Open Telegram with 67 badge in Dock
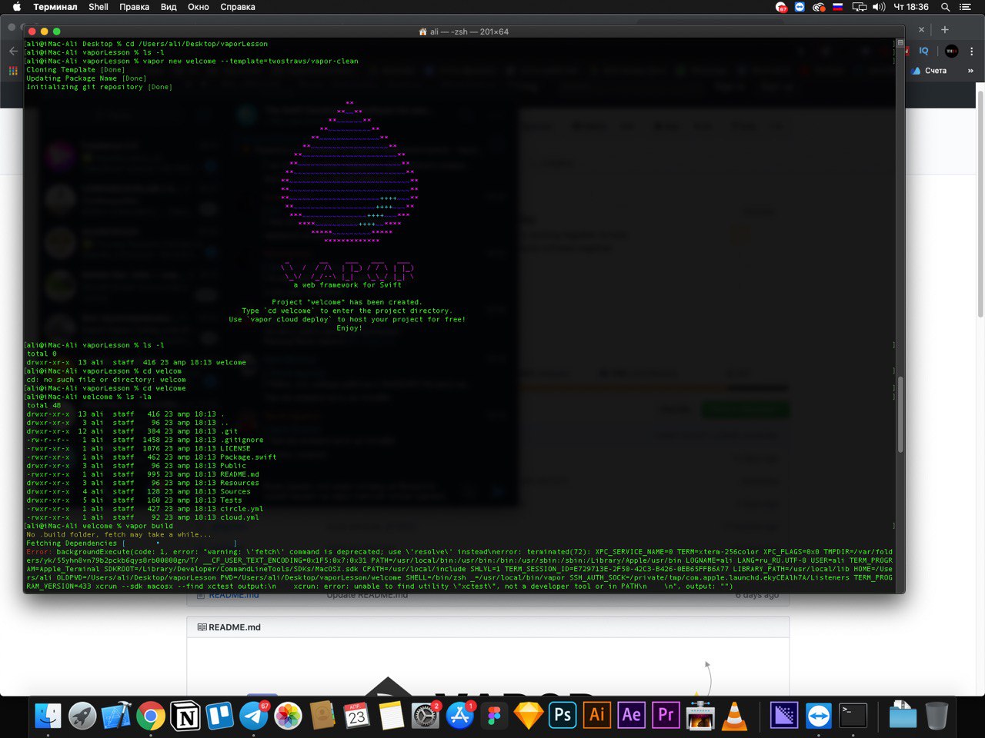Image resolution: width=985 pixels, height=738 pixels. [254, 716]
